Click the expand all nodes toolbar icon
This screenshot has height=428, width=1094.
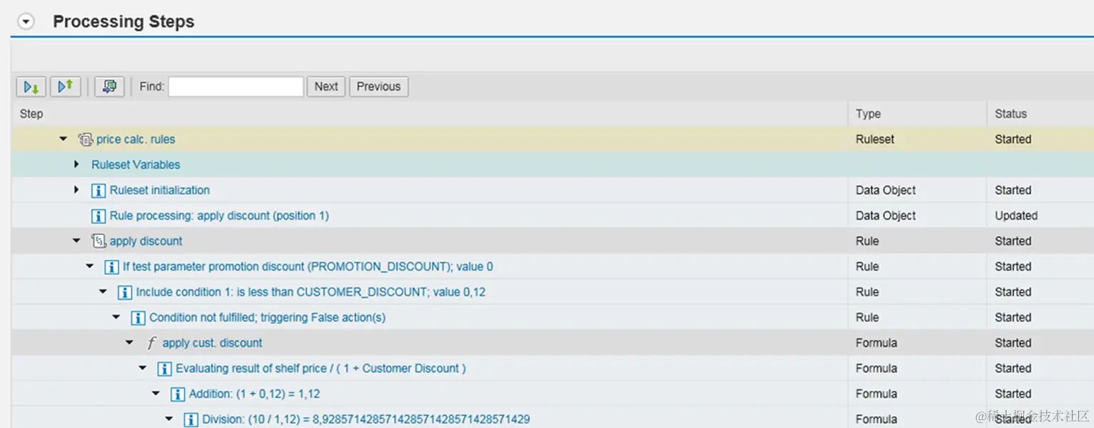(31, 86)
